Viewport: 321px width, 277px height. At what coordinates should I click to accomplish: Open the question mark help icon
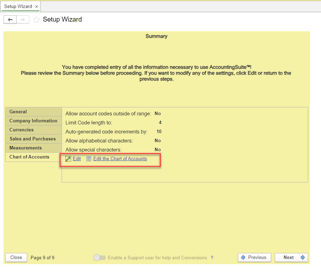(x=212, y=258)
